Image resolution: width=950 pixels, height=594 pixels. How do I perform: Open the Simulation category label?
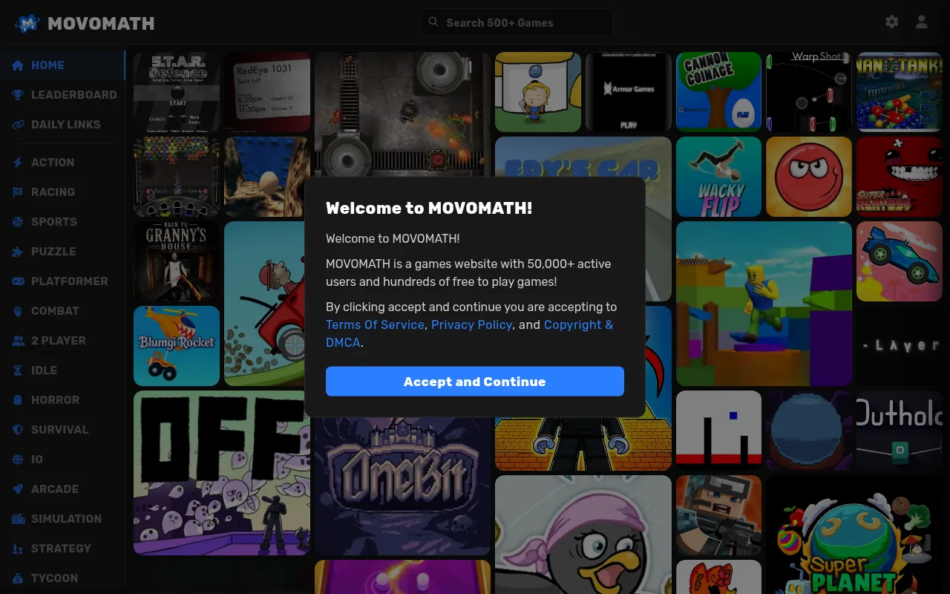(66, 519)
